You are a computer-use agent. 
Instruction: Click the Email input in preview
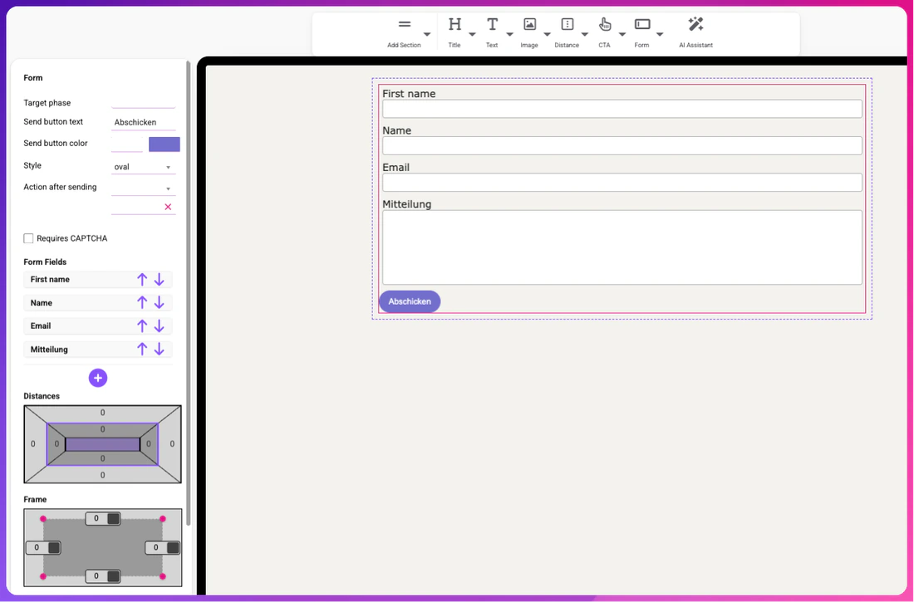click(622, 183)
